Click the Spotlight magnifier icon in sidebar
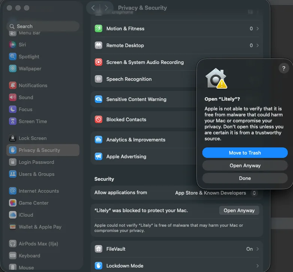Screen dimensions: 293x272 coord(12,56)
